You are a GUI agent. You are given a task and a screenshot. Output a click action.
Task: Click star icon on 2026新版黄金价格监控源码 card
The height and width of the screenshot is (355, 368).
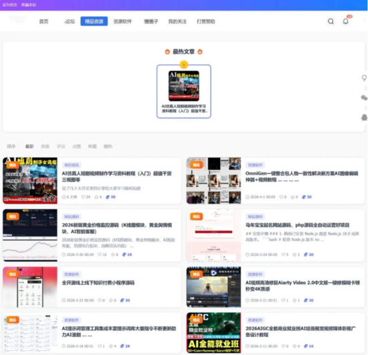[112, 255]
